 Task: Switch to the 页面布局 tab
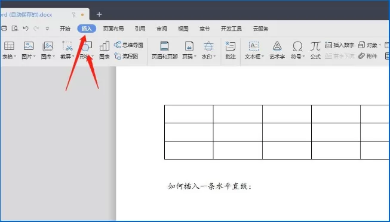pos(113,29)
